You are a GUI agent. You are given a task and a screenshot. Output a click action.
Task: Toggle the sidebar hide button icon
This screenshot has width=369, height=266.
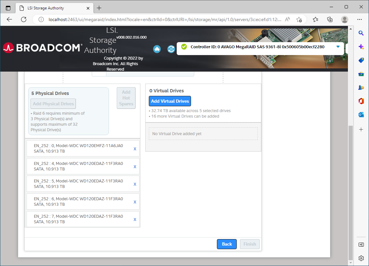361,245
